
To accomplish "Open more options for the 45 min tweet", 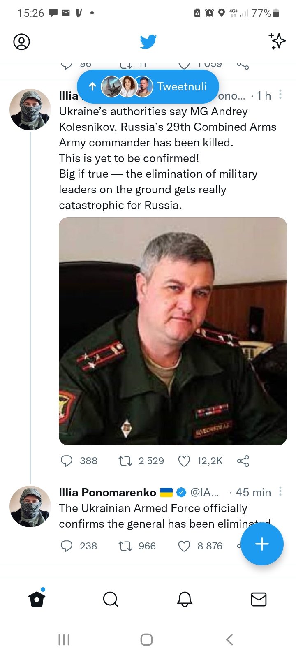I will pyautogui.click(x=280, y=491).
